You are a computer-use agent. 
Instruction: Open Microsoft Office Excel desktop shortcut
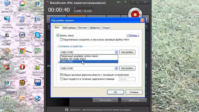tap(7, 99)
